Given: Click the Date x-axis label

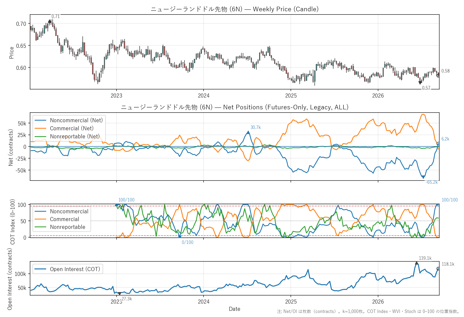Looking at the screenshot, I should [234, 309].
